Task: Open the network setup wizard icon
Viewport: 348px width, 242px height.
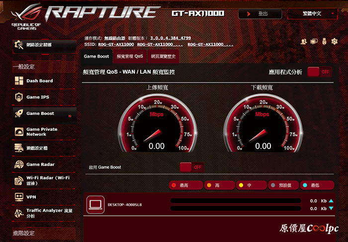Action: (x=19, y=45)
